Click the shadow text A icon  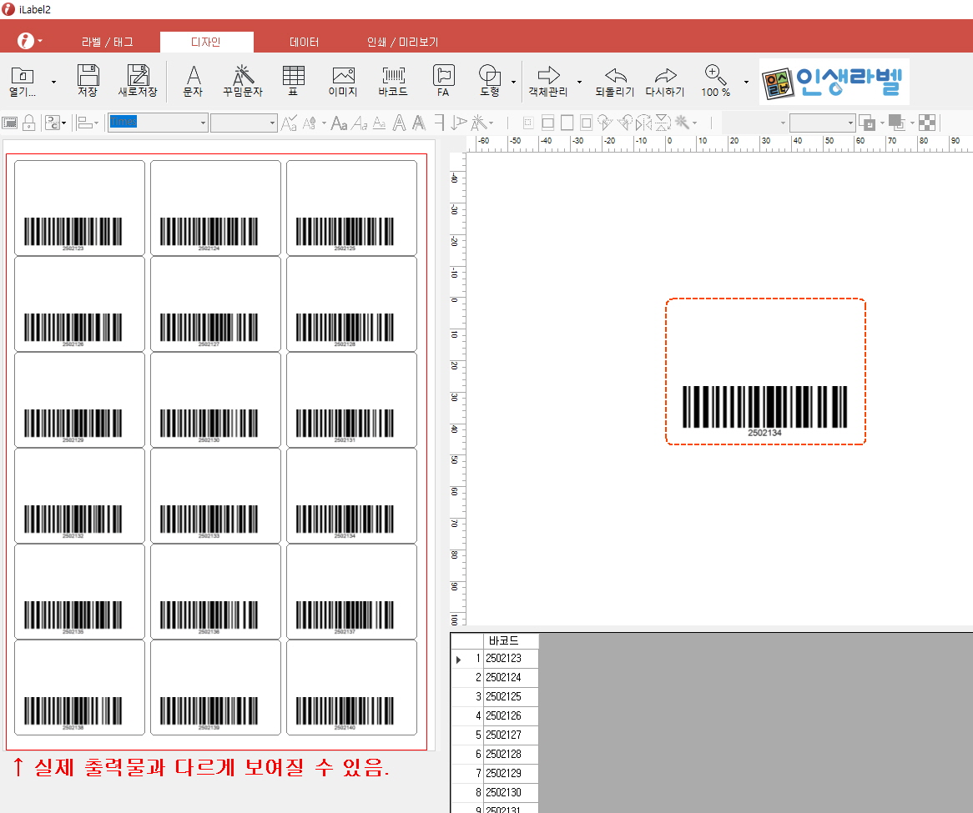click(x=420, y=123)
